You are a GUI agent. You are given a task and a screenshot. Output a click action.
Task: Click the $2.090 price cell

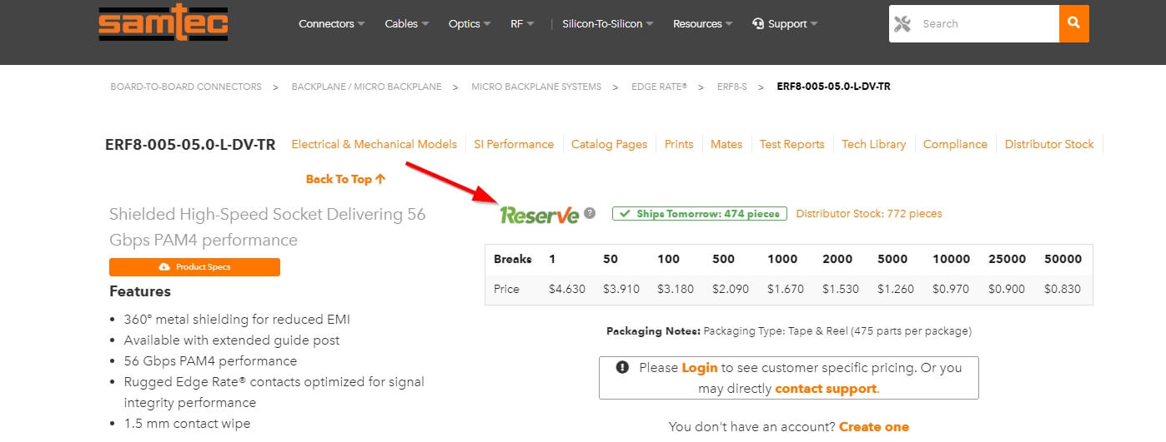(x=731, y=289)
